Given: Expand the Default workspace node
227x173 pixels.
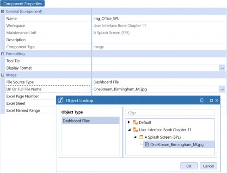Looking at the screenshot, I should coord(129,122).
